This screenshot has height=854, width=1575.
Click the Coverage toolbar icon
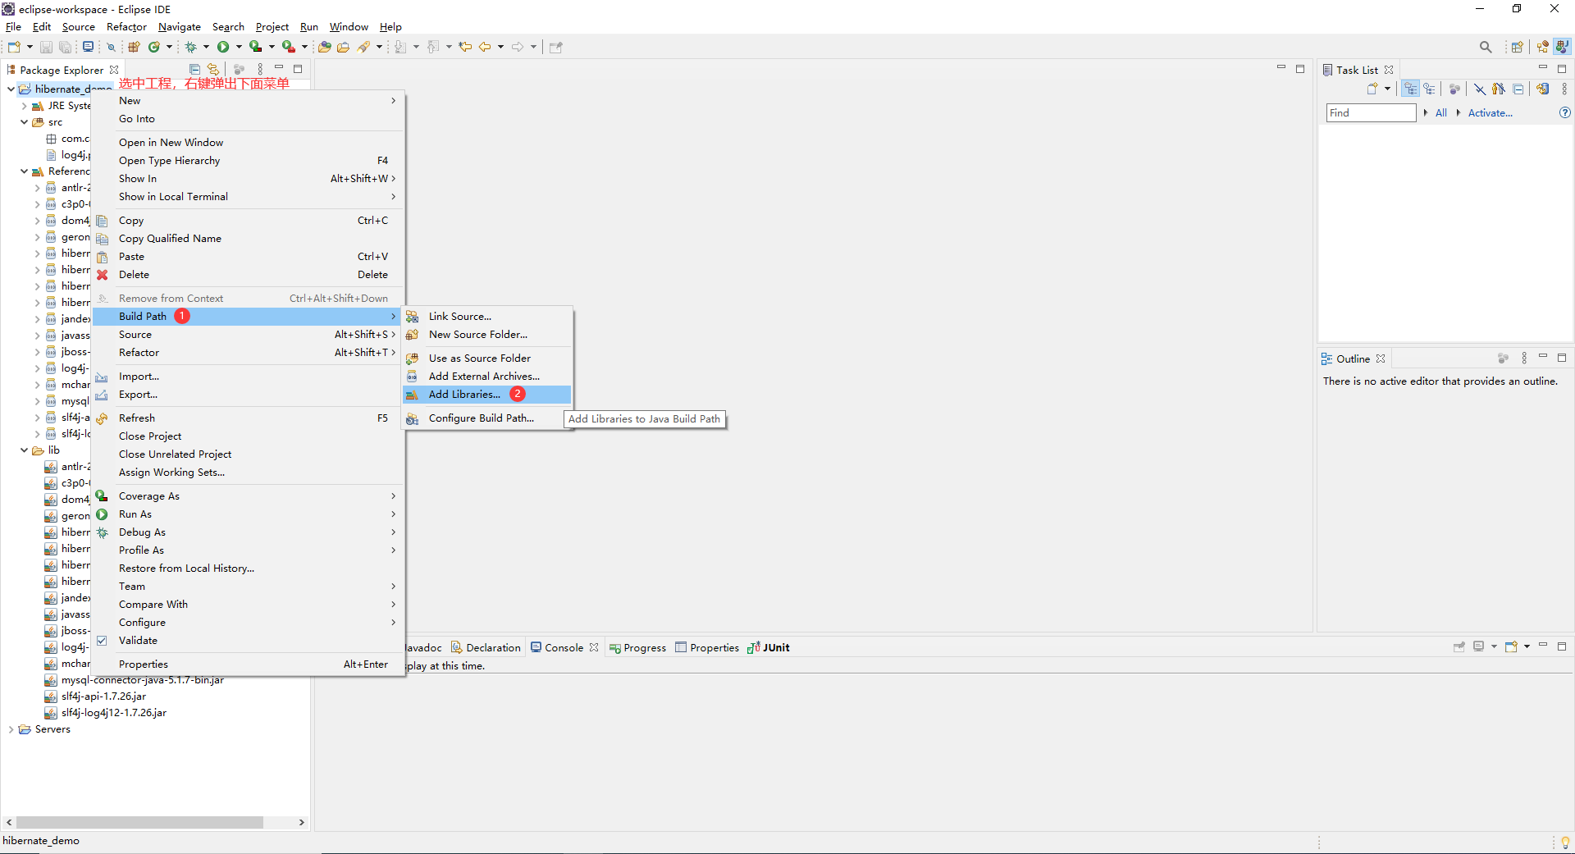256,47
